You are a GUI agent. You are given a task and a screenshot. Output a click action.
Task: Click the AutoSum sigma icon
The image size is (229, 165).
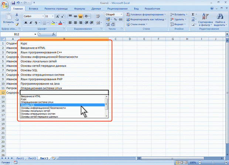(193, 14)
